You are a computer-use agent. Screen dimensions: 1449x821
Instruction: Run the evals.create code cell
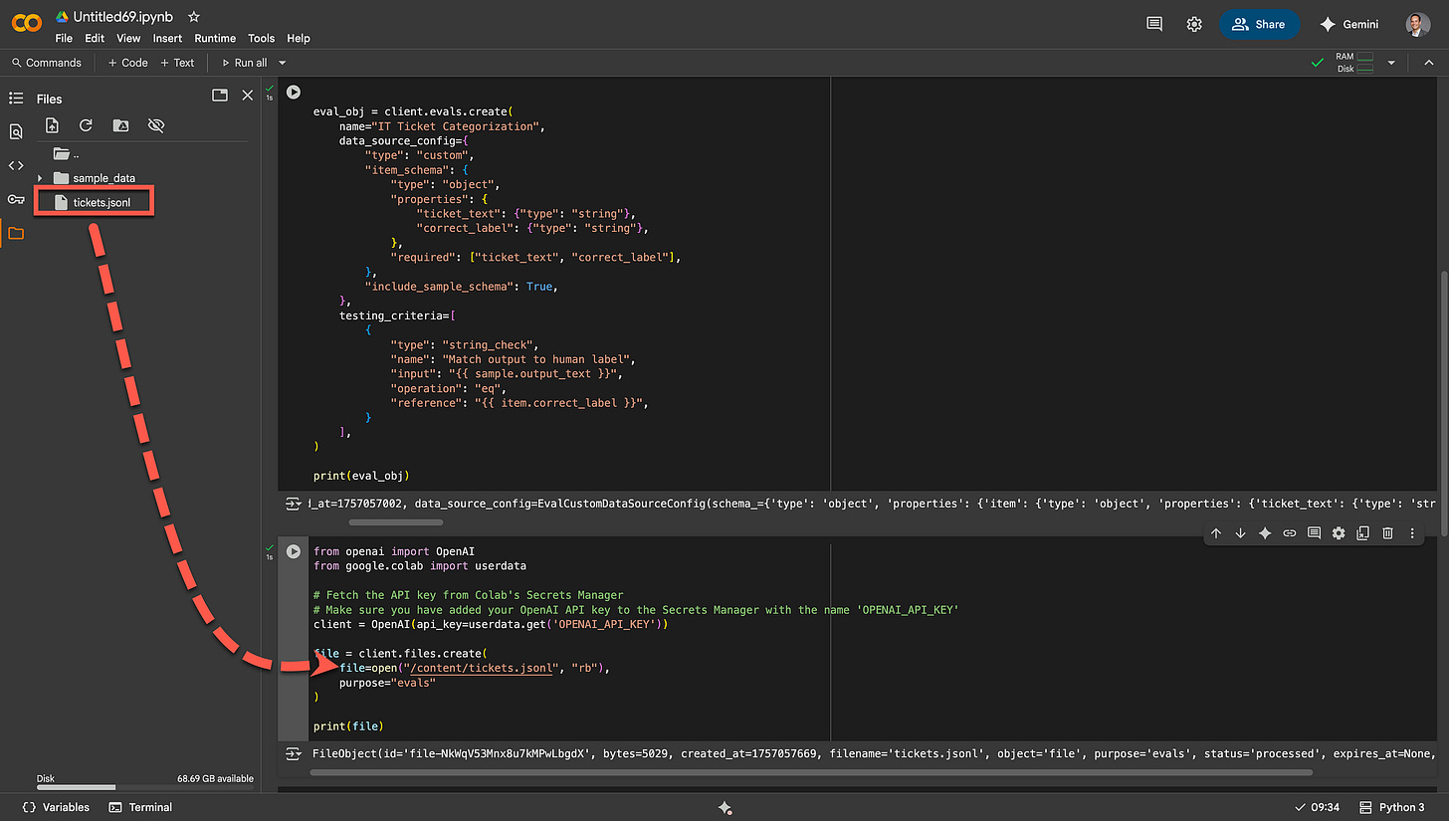pos(294,92)
